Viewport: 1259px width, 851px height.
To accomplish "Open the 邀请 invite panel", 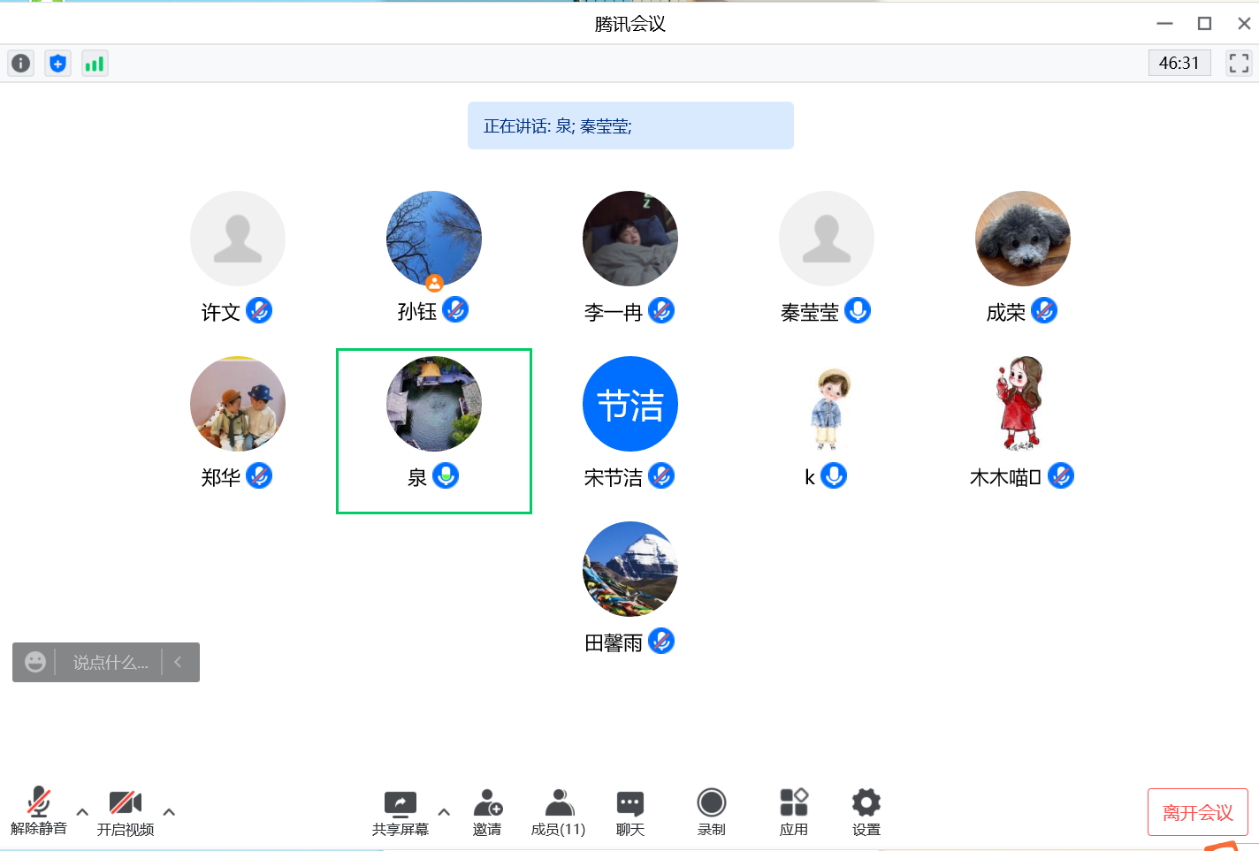I will click(x=487, y=813).
